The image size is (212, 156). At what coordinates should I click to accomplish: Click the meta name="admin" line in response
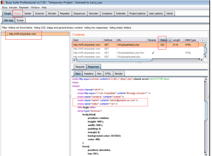(108, 100)
